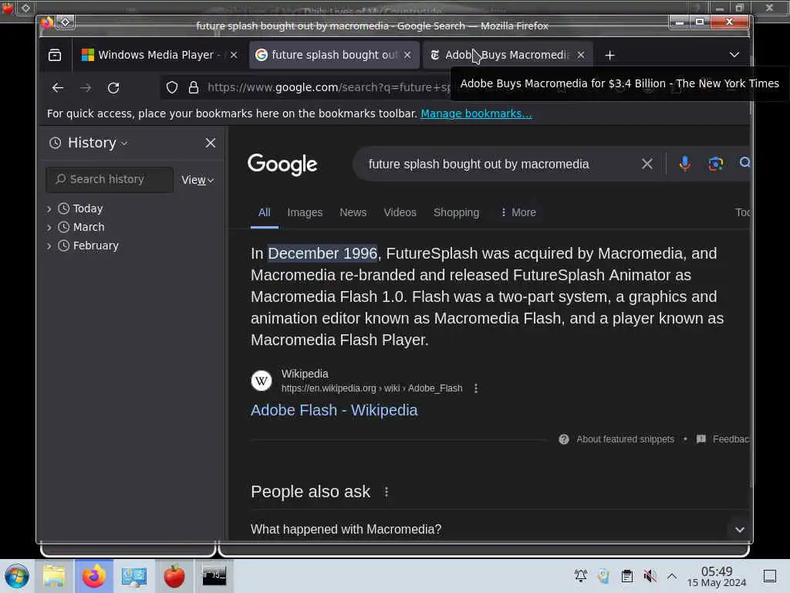Open Wikipedia result options three-dot menu

coord(475,388)
